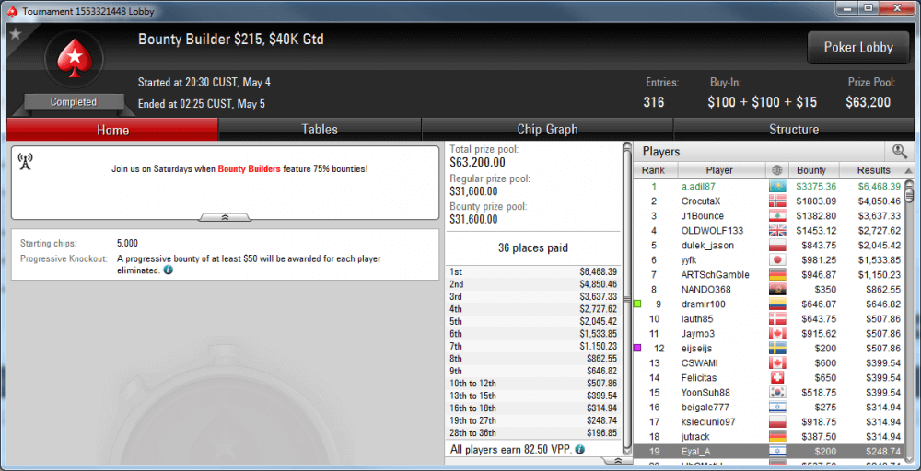The image size is (921, 471).
Task: Select player a.adil87 in the list
Action: pos(769,187)
